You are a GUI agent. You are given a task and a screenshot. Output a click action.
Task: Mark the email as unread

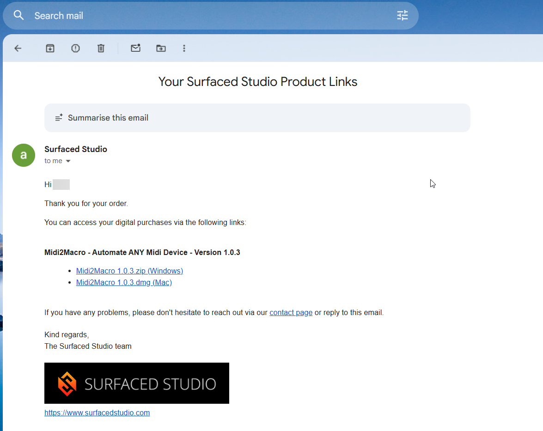pos(135,48)
